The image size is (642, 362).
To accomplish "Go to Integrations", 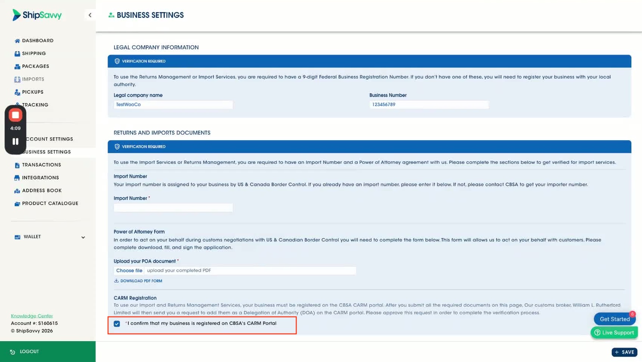I will (x=41, y=178).
